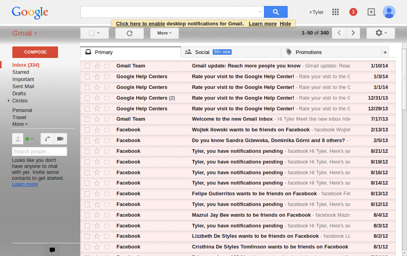Click the vertical scrollbar thumb

tap(404, 79)
